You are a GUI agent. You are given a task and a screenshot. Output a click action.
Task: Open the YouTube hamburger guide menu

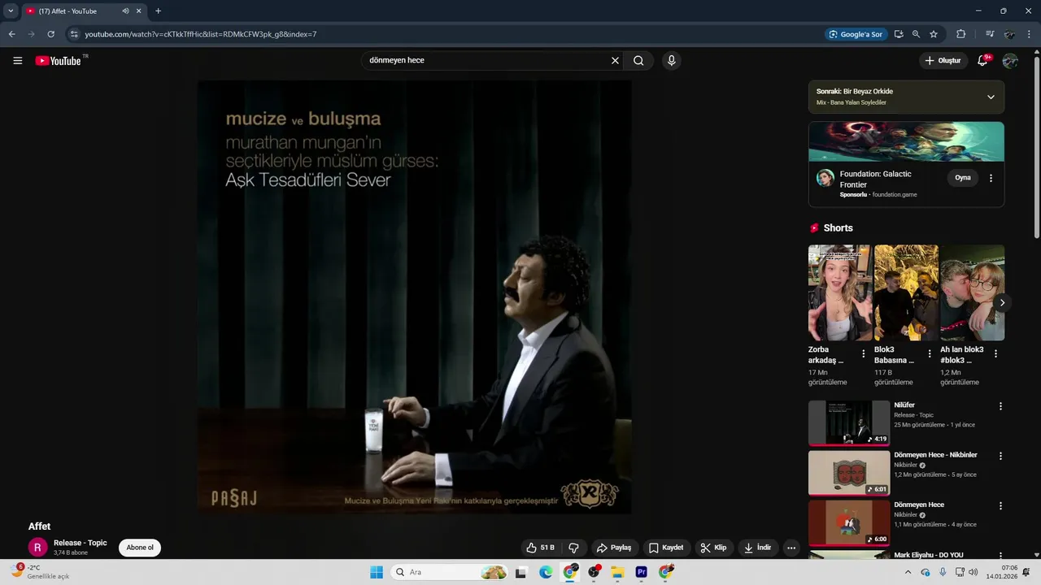[x=17, y=61]
